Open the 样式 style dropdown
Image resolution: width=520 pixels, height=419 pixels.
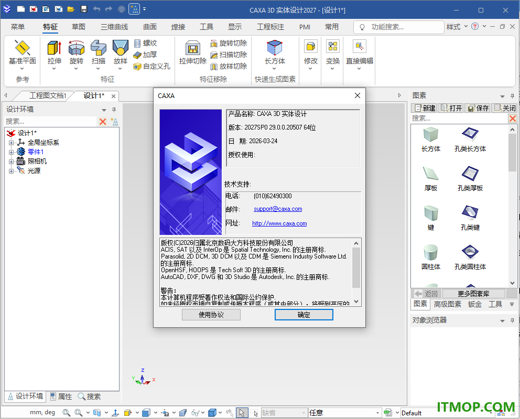coord(457,27)
